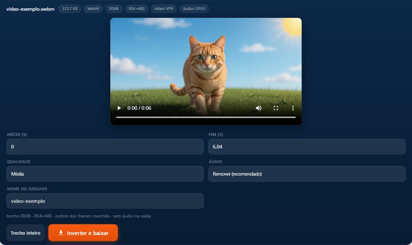Screen dimensions: 412x245
Task: Click the 372.7 KB file size badge
Action: [70, 9]
